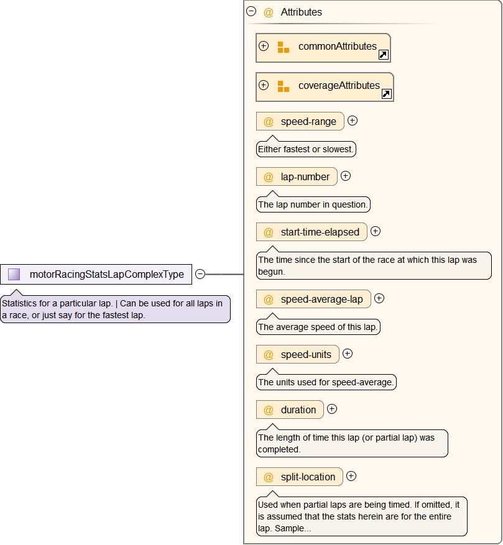Click the @ icon beside Attributes

[x=269, y=12]
